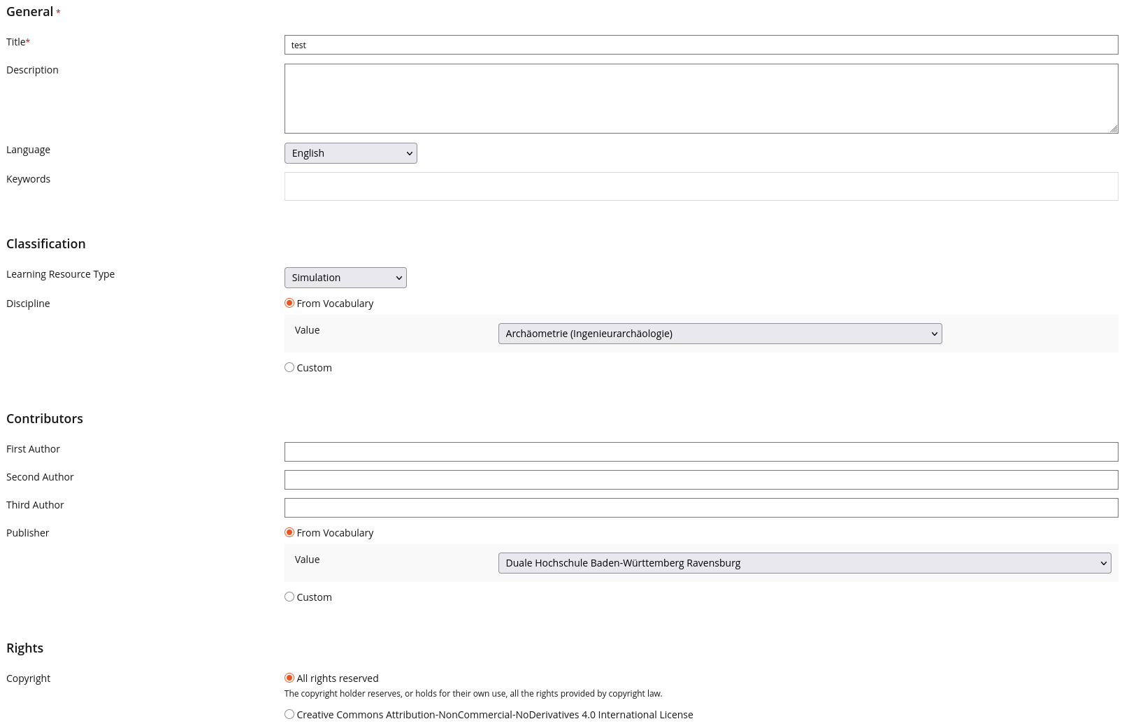Open the Publisher value dropdown Duale Hochschule
This screenshot has width=1122, height=726.
click(804, 563)
